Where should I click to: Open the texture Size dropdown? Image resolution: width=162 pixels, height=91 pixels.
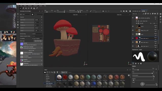tap(26, 14)
